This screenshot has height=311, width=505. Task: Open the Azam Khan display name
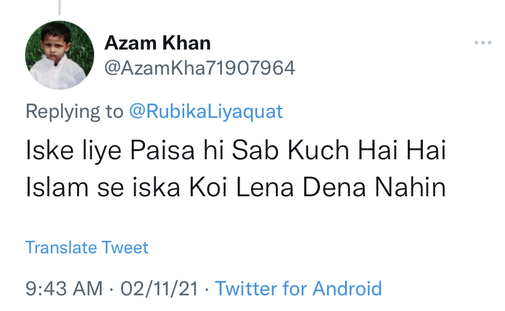coord(157,43)
